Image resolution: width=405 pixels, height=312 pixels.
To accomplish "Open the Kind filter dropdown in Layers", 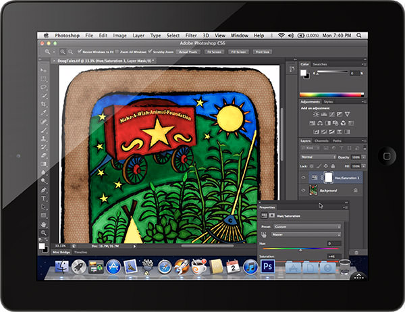I will point(310,148).
